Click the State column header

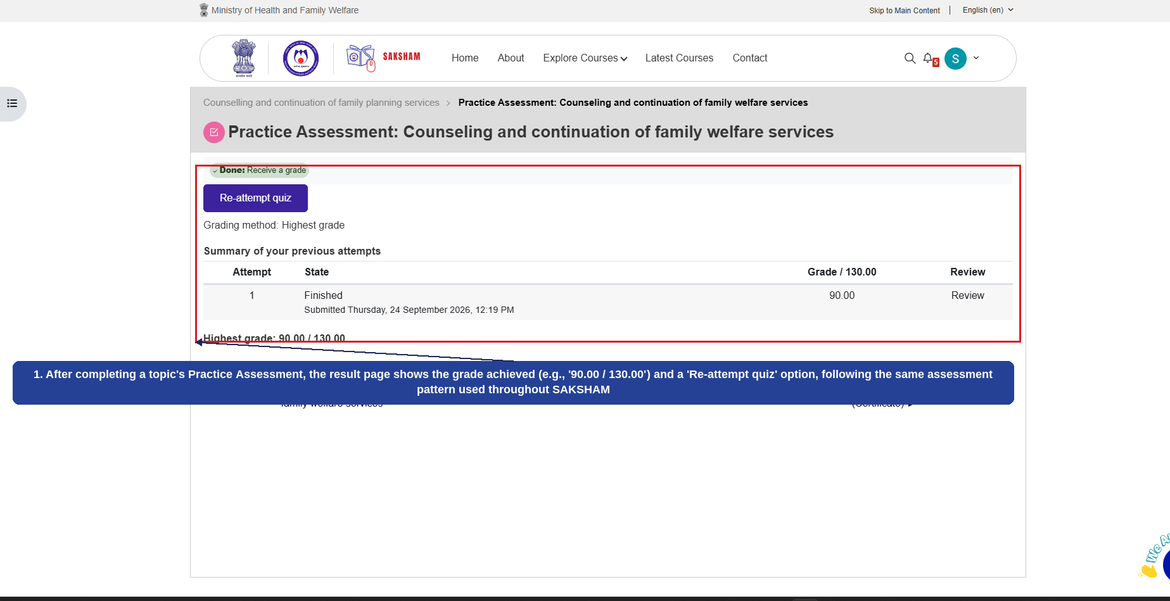click(317, 272)
